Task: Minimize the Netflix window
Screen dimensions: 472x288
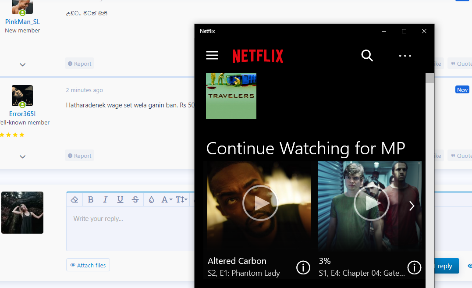Action: coord(384,31)
